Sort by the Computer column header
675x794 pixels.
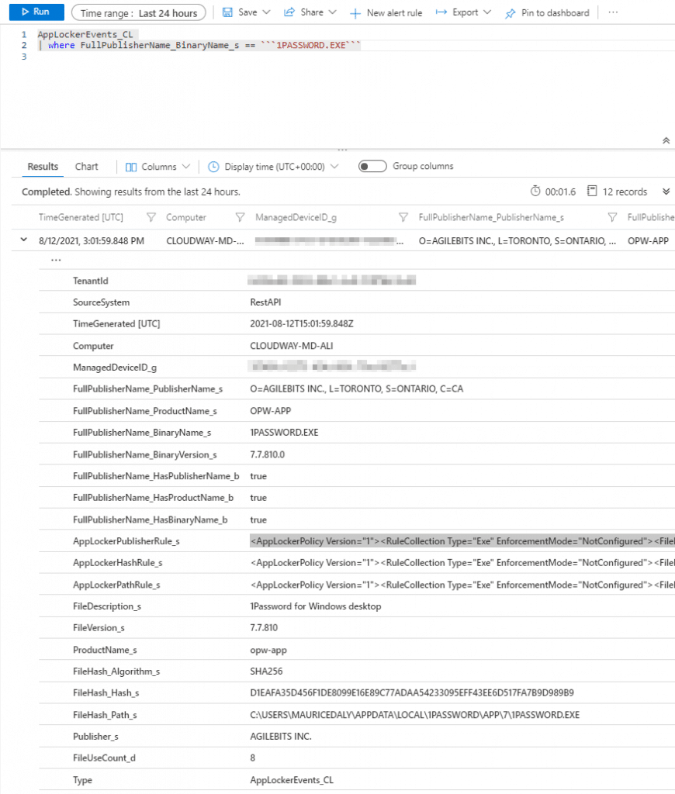[186, 217]
